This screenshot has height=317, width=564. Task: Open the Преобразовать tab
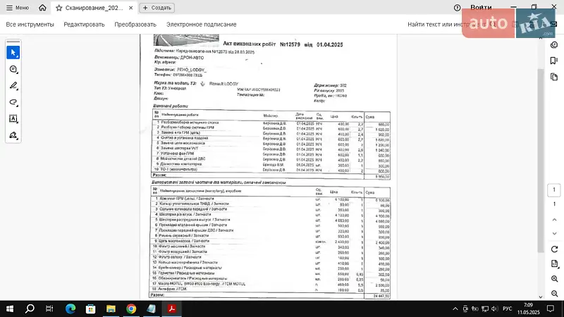(135, 25)
